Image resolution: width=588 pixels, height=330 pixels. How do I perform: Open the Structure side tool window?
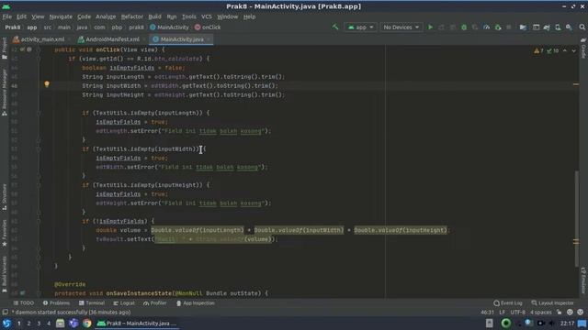coord(5,197)
